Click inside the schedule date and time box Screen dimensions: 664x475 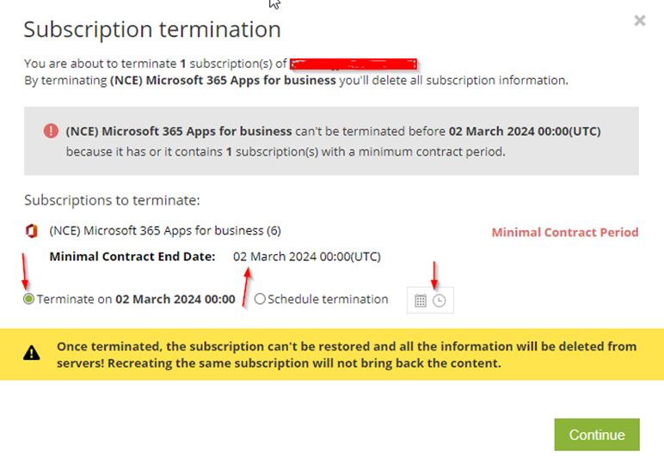(430, 301)
